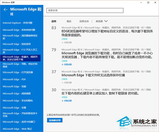Open feedback 下载文件时无法选择保存位置
159x132 pixels.
93,75
